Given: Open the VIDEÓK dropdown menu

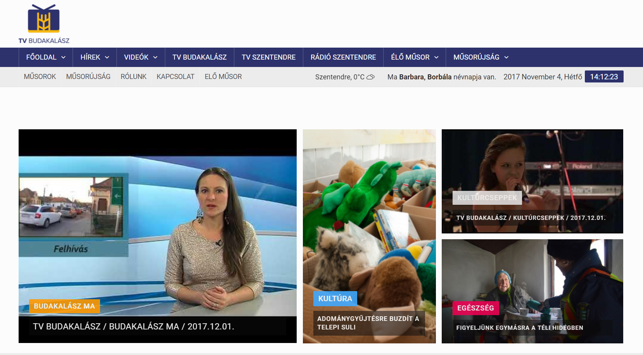Looking at the screenshot, I should (140, 57).
